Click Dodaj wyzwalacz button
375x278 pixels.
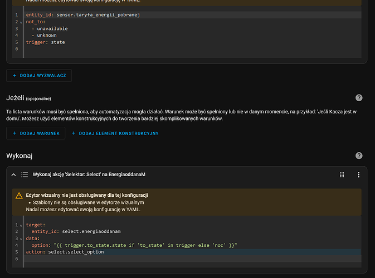point(39,76)
